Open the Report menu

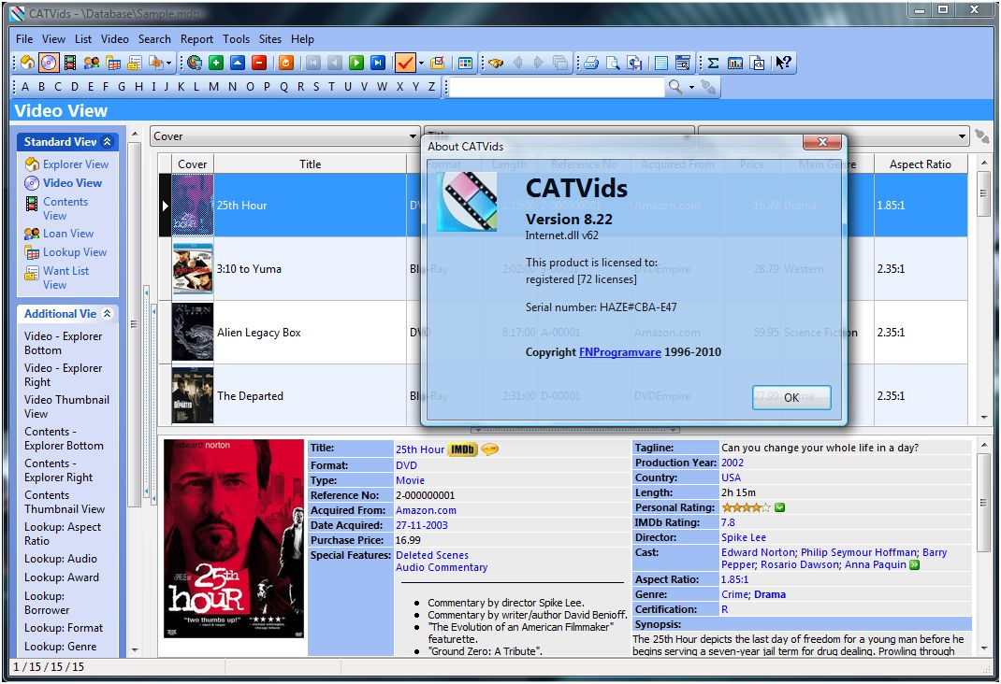pos(196,39)
